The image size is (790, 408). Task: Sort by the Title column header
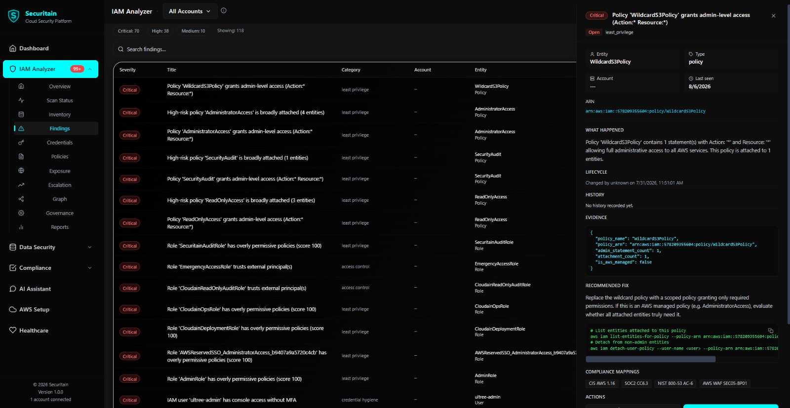click(x=171, y=70)
